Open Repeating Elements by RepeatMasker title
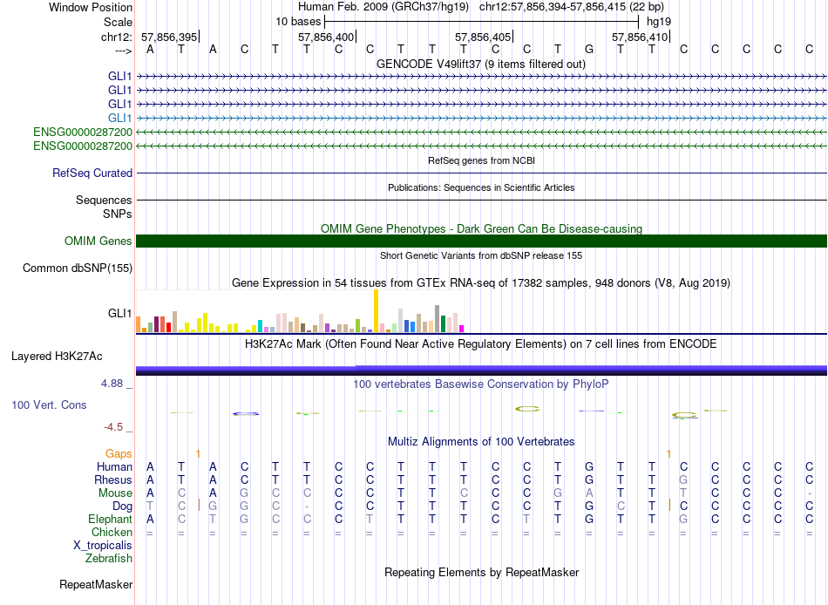The height and width of the screenshot is (605, 828). point(482,572)
